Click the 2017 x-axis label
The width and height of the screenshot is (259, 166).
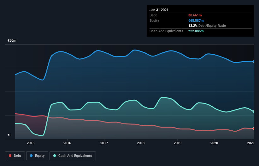(104, 143)
